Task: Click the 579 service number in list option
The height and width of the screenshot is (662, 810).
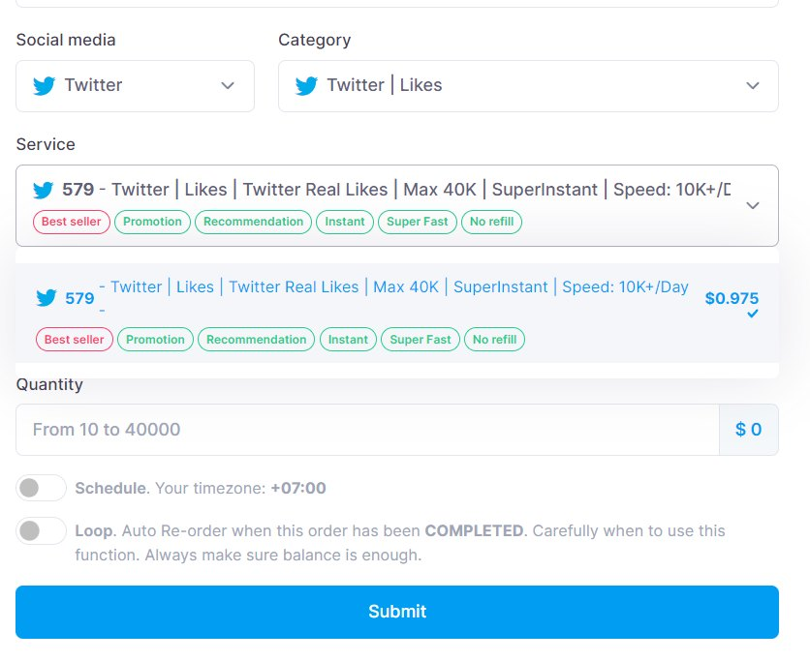Action: (x=79, y=298)
